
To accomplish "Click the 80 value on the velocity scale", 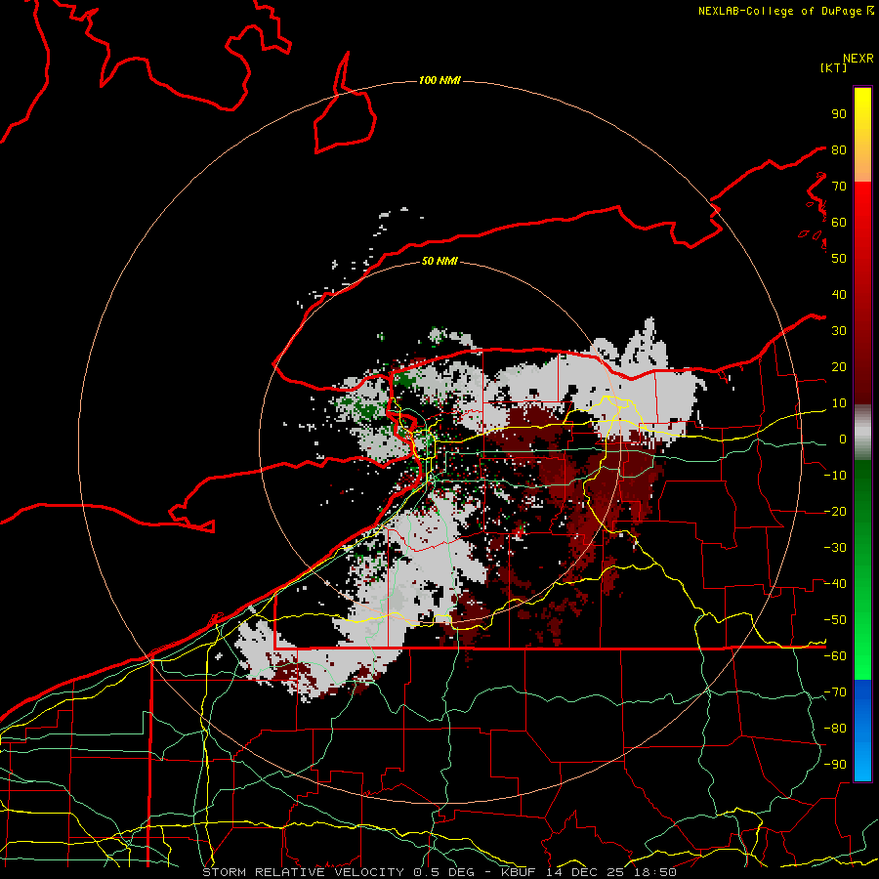I will point(839,149).
